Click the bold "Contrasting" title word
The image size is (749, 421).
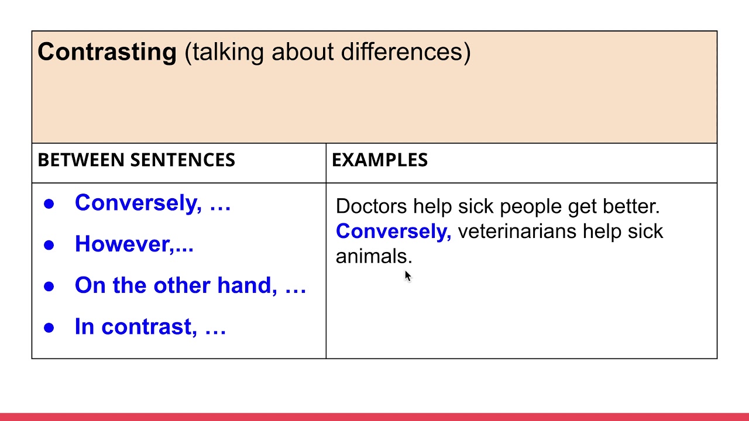107,52
